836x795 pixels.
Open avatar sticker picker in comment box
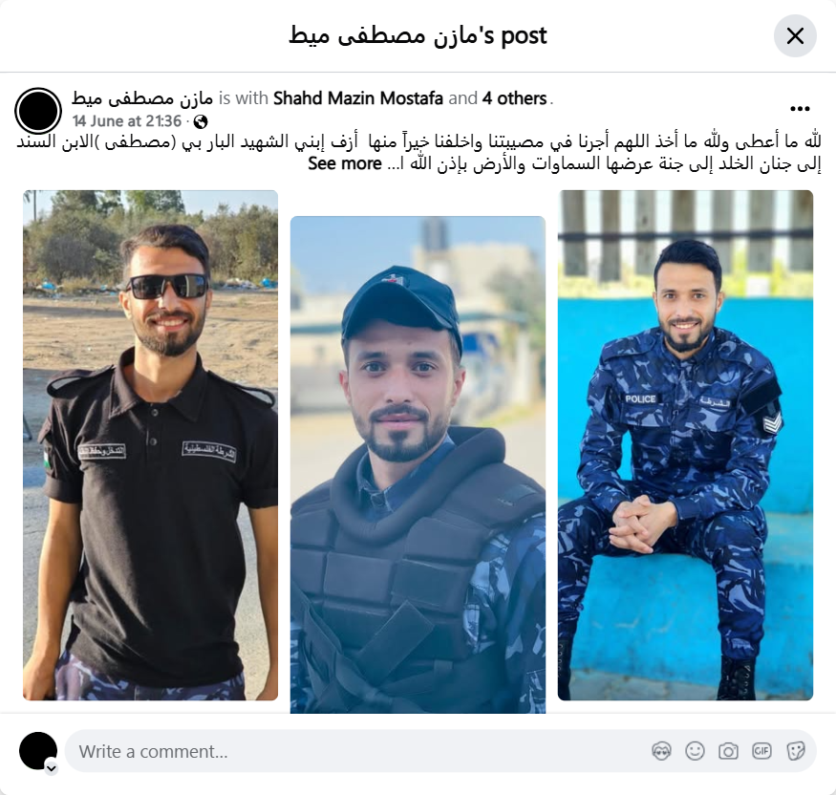click(661, 751)
